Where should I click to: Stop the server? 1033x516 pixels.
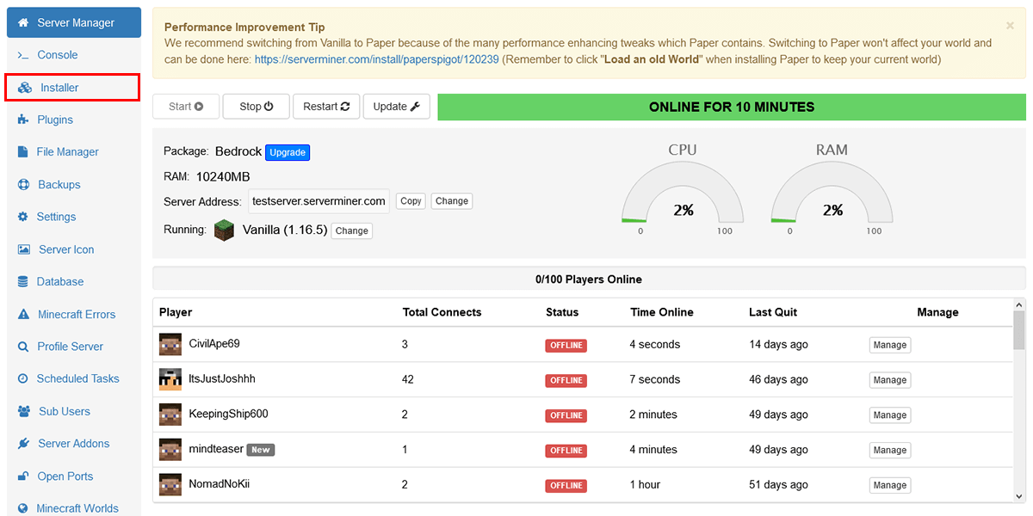point(257,107)
